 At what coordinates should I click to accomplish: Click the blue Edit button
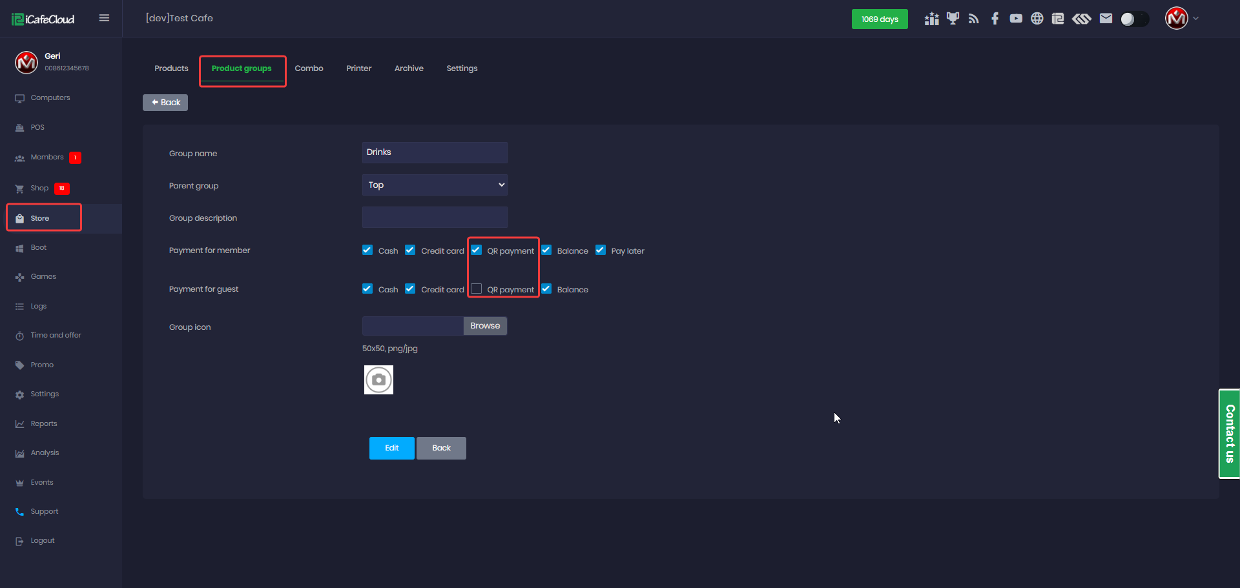[391, 448]
